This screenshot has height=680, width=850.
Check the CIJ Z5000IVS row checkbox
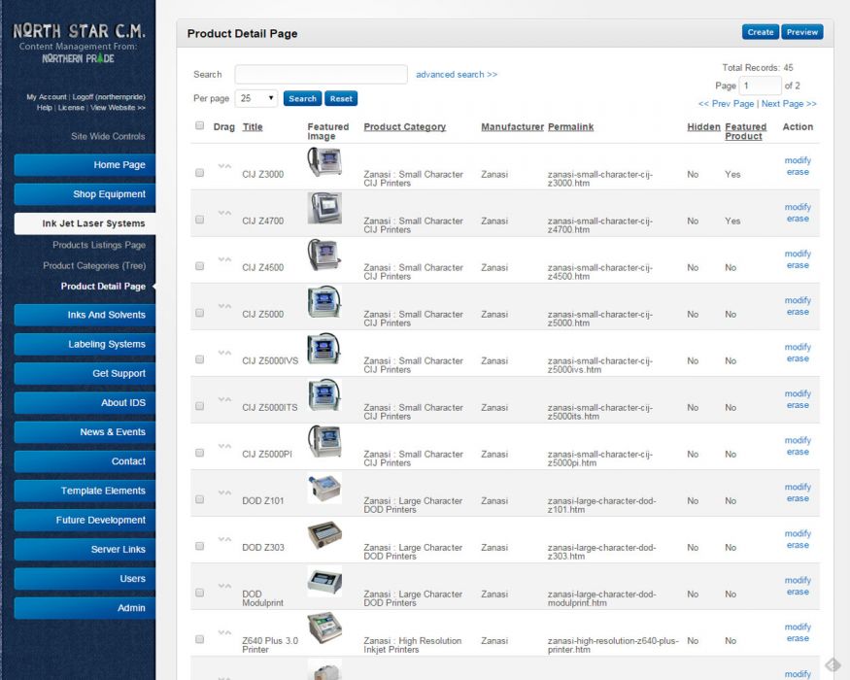pos(199,359)
